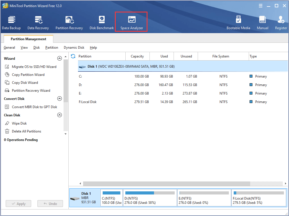Open the Partition Recovery tool
Image resolution: width=289 pixels, height=216 pixels.
pos(69,23)
